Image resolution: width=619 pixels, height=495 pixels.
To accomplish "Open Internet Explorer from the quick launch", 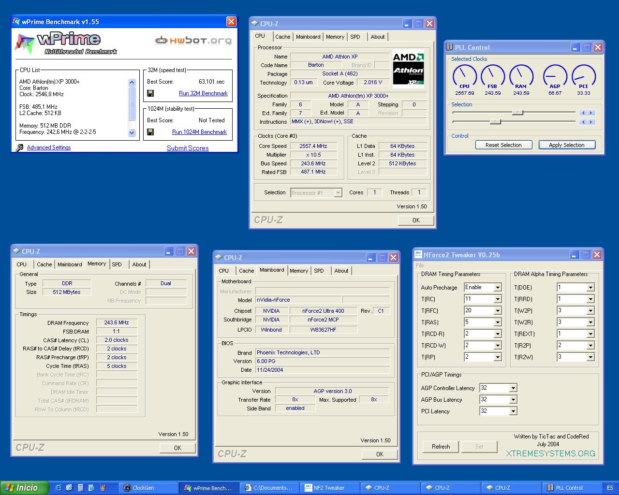I will [x=58, y=488].
